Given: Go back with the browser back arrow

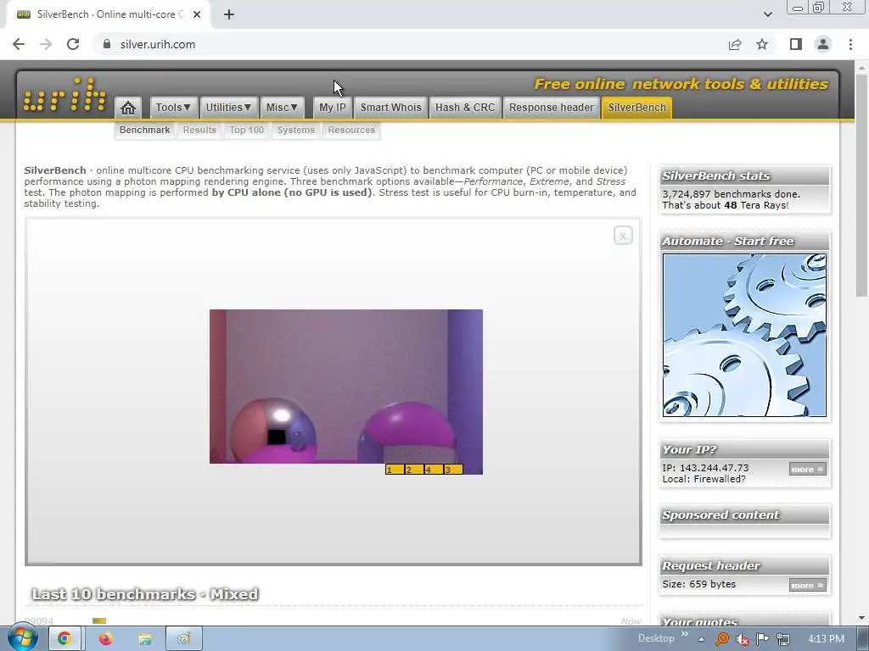Looking at the screenshot, I should pos(19,44).
